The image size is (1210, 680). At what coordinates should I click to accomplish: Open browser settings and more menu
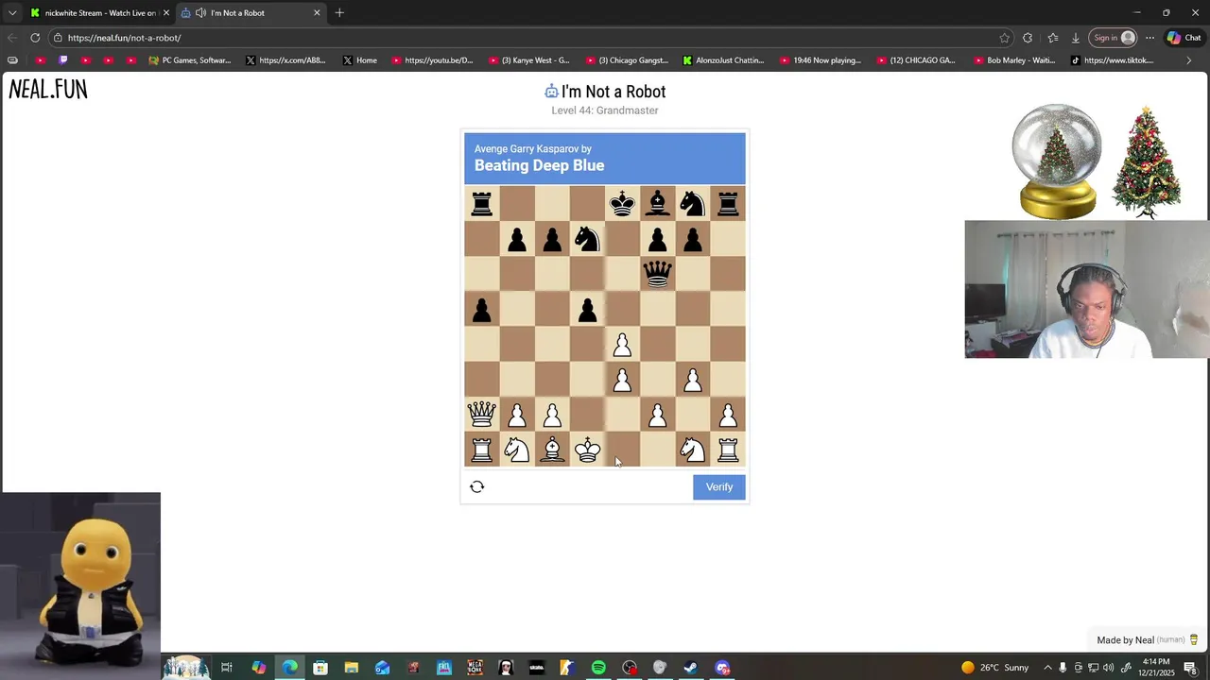click(x=1149, y=38)
